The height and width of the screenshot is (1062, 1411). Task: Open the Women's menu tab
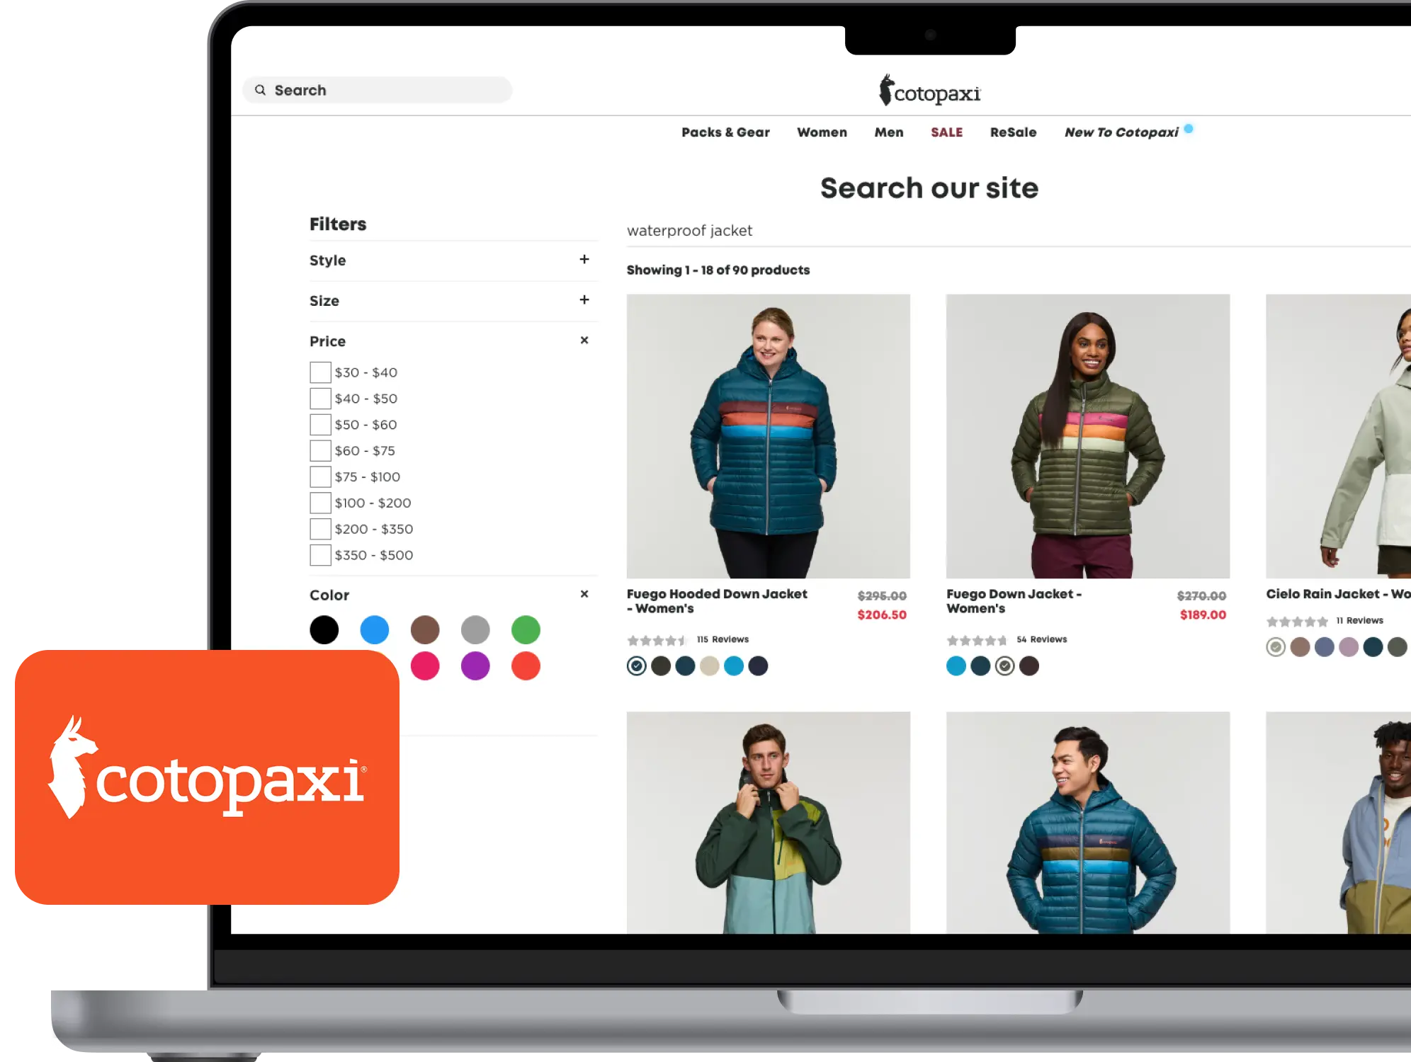[x=822, y=133]
